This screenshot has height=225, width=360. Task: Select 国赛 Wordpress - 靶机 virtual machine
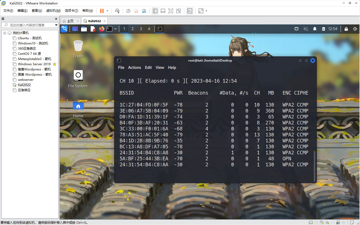pos(35,75)
